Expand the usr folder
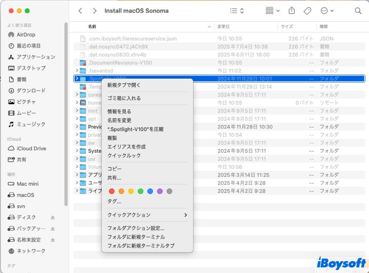 point(77,158)
